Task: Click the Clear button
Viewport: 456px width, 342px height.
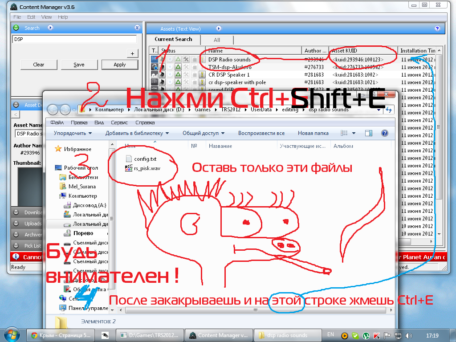Action: tap(39, 65)
